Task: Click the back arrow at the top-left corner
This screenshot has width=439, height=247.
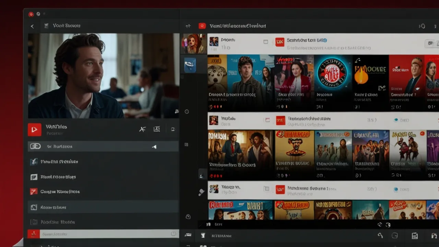Action: 32,26
